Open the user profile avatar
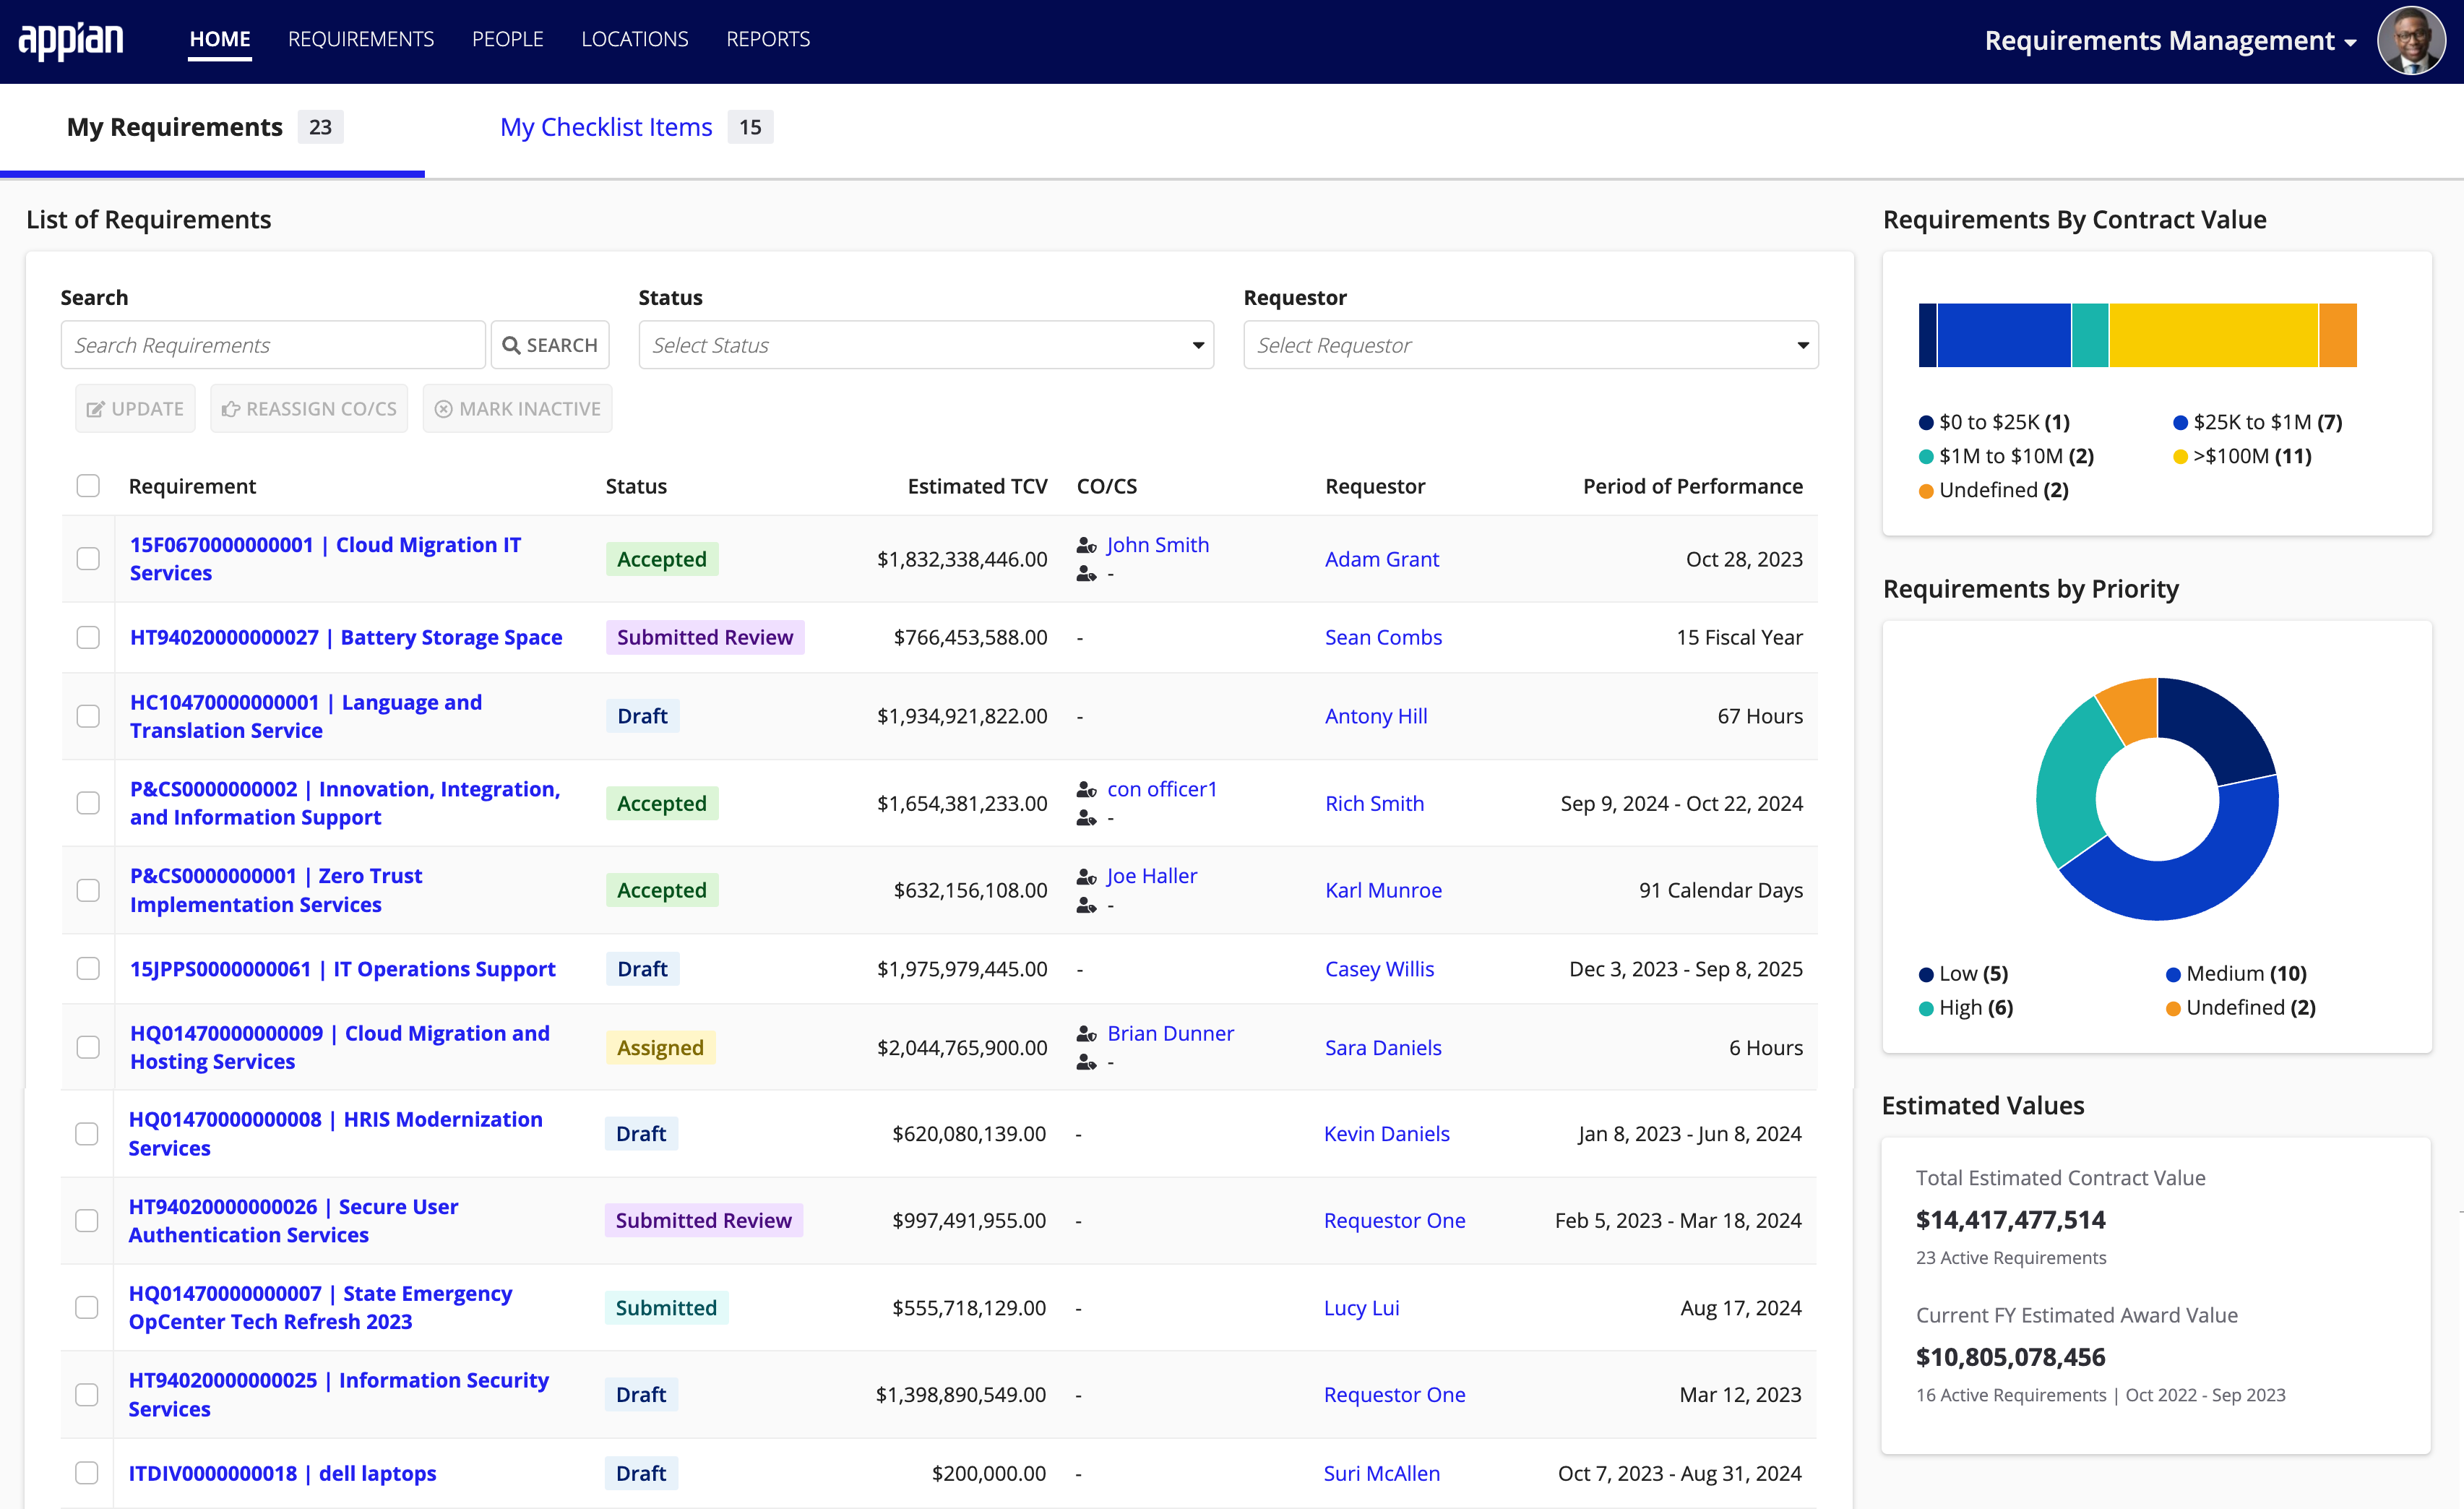The image size is (2464, 1509). [x=2411, y=41]
